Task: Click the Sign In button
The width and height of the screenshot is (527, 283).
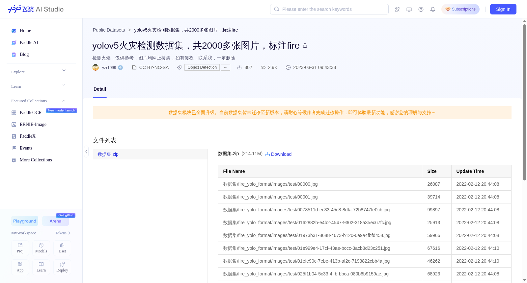Action: click(x=503, y=9)
